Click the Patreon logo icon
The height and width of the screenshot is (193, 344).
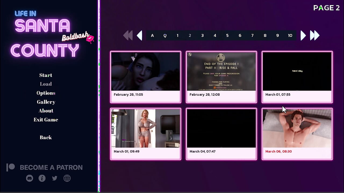click(11, 168)
